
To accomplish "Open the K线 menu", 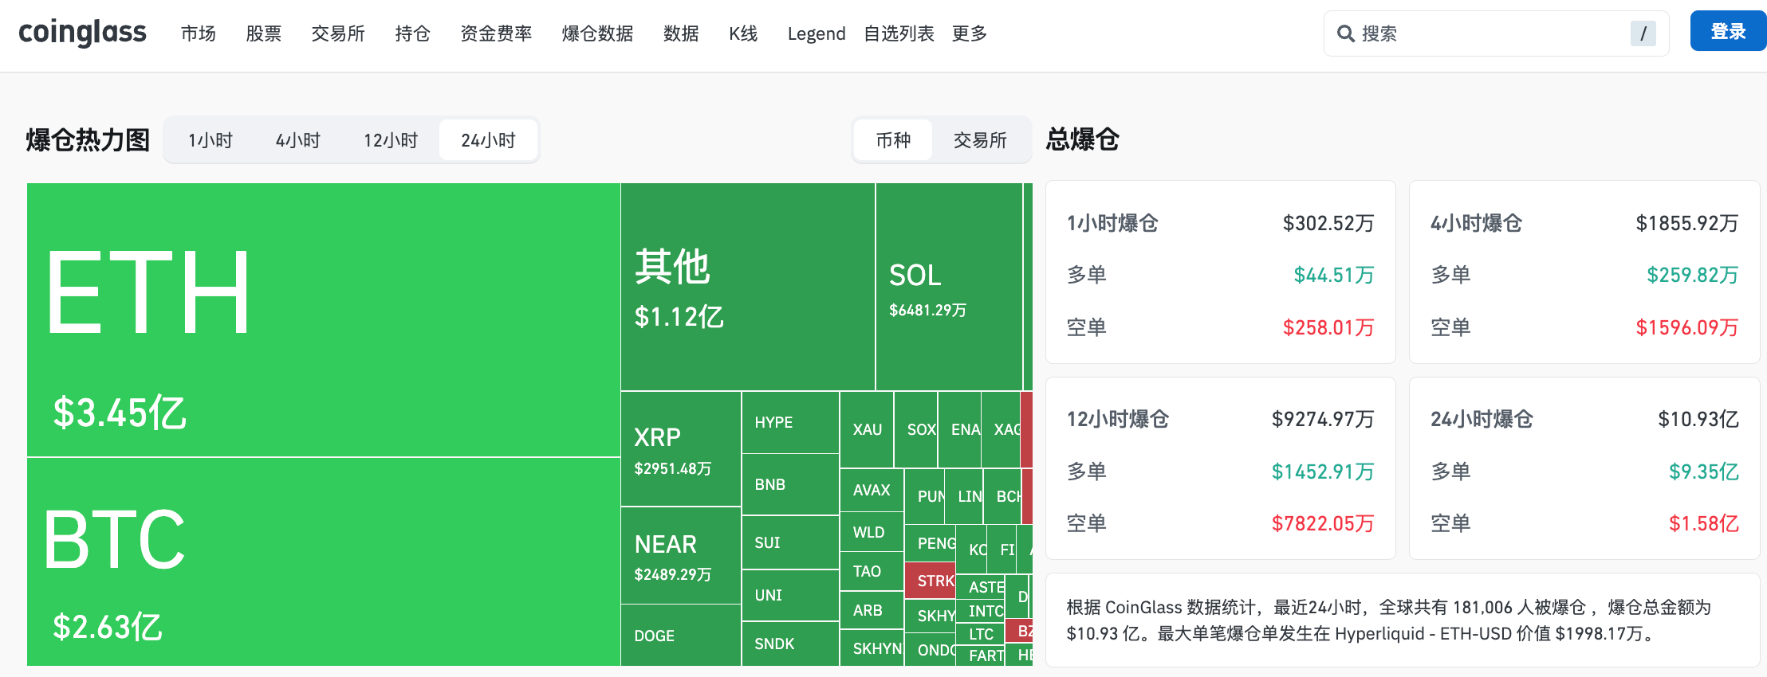I will (743, 33).
